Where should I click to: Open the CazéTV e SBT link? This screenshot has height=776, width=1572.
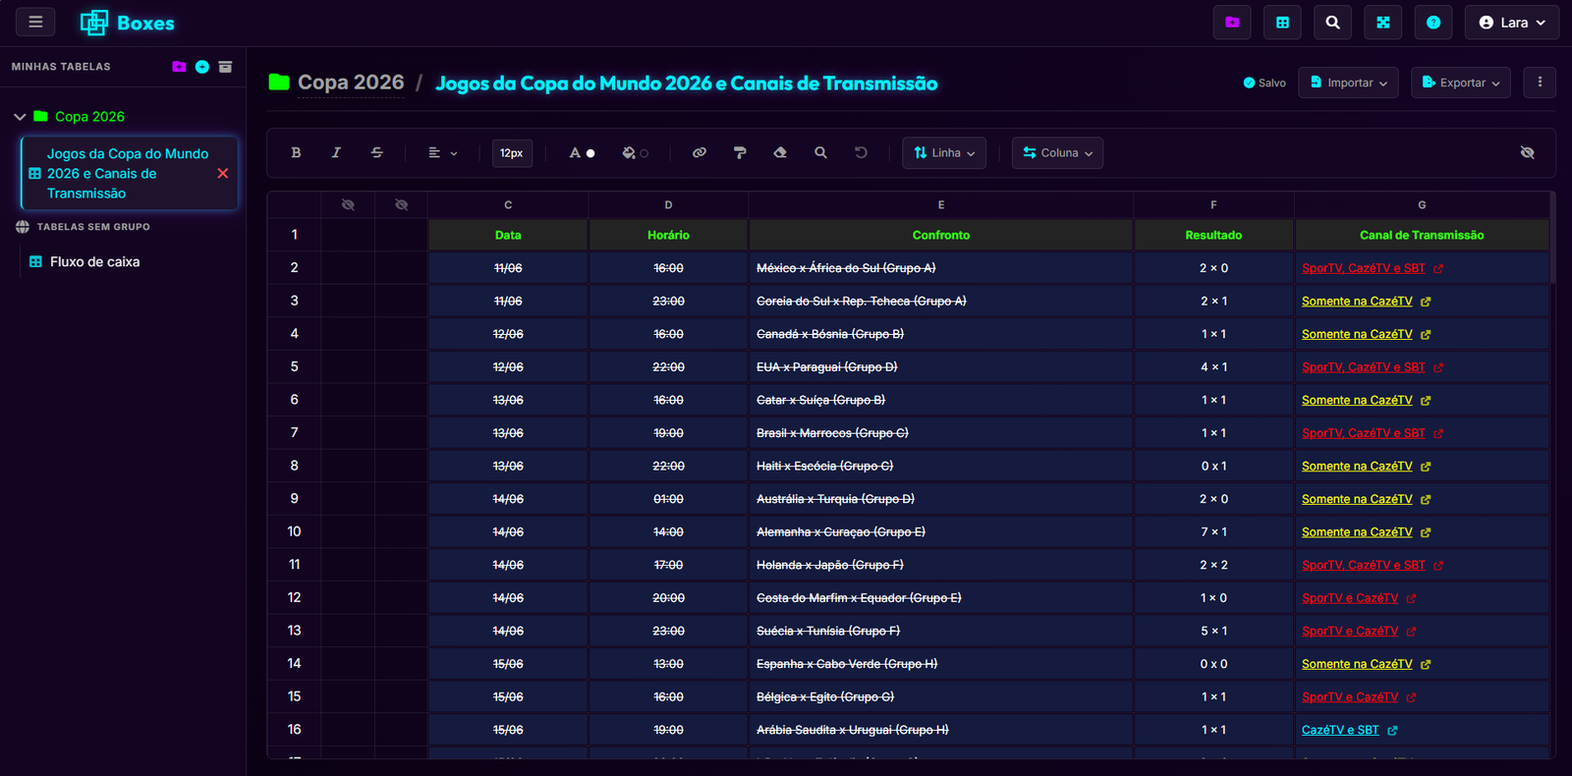1340,731
